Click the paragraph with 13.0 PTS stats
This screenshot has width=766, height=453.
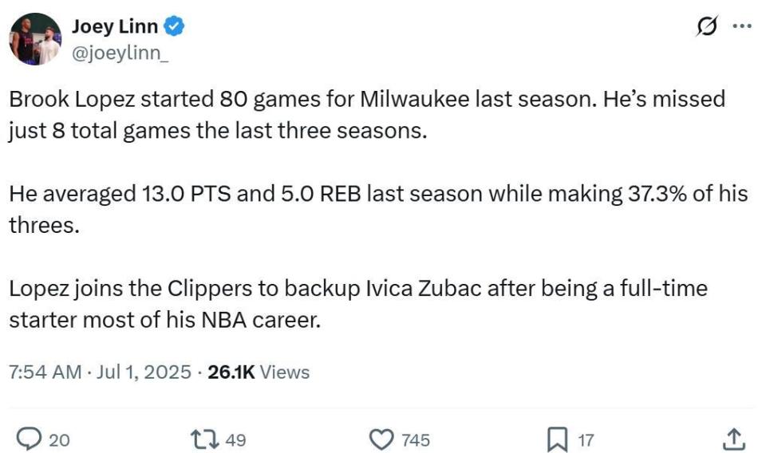[378, 209]
